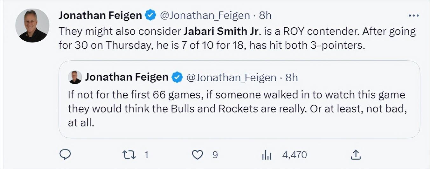Click the reply speech bubble icon

65,155
